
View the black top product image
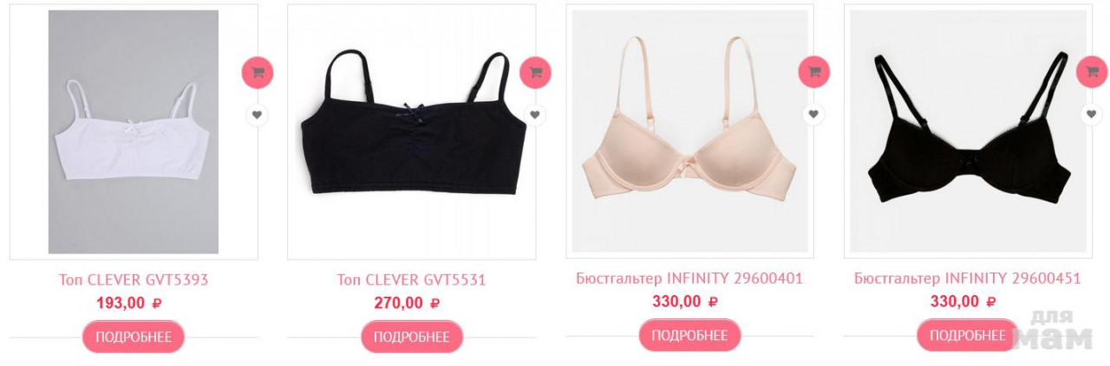pos(412,132)
